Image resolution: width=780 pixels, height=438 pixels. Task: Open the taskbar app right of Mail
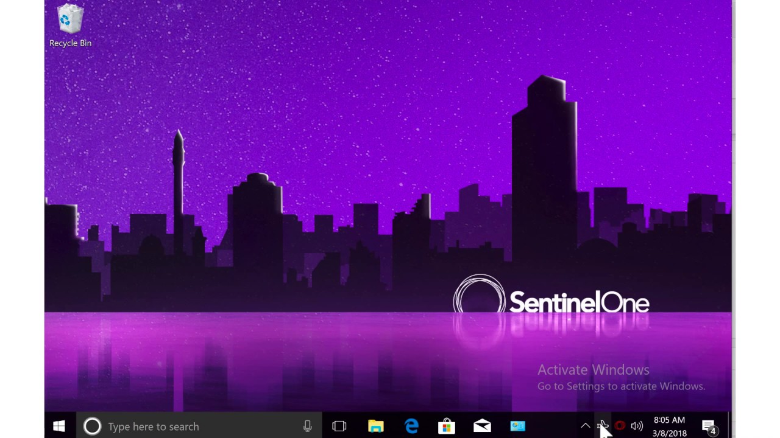(x=517, y=426)
